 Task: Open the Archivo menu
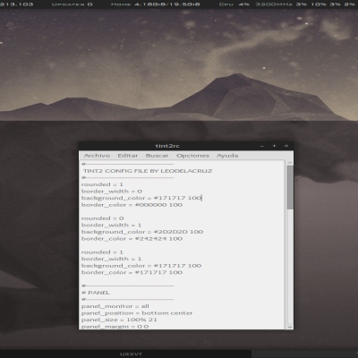point(97,156)
